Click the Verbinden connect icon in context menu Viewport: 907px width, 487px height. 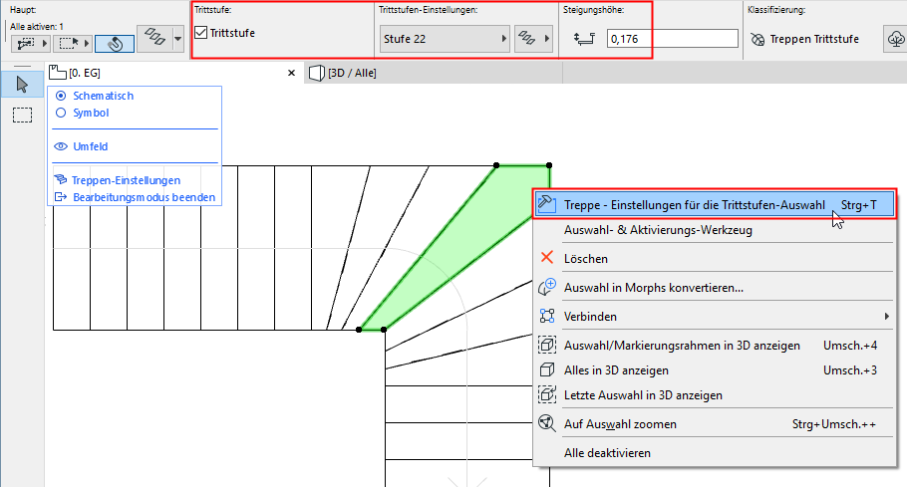click(x=546, y=316)
